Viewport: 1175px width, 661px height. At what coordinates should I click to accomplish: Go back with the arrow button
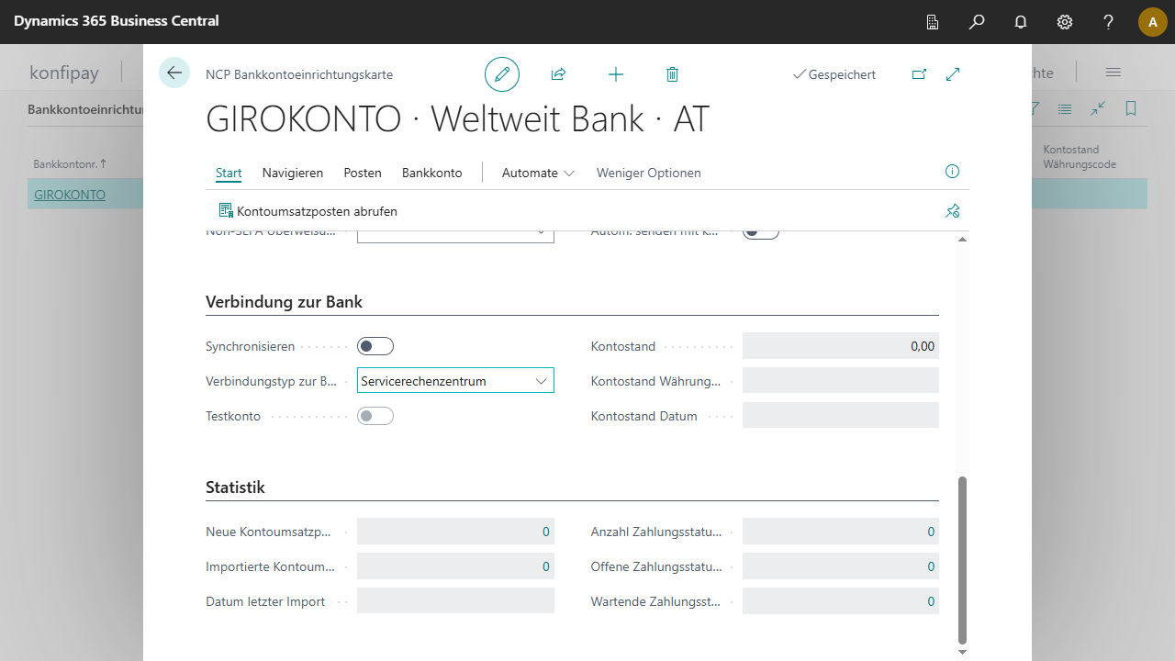[174, 73]
